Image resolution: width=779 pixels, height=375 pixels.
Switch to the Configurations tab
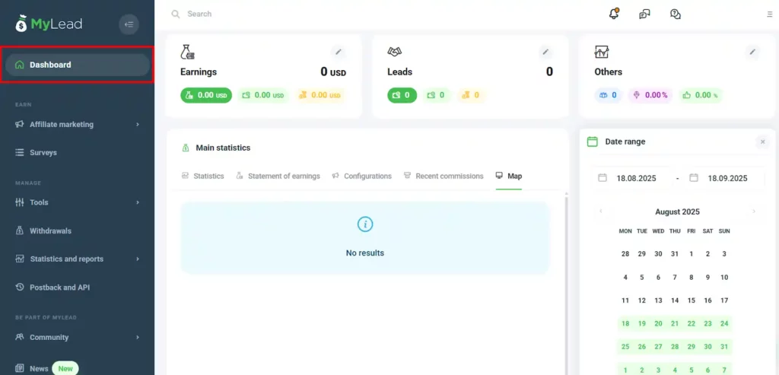[361, 176]
